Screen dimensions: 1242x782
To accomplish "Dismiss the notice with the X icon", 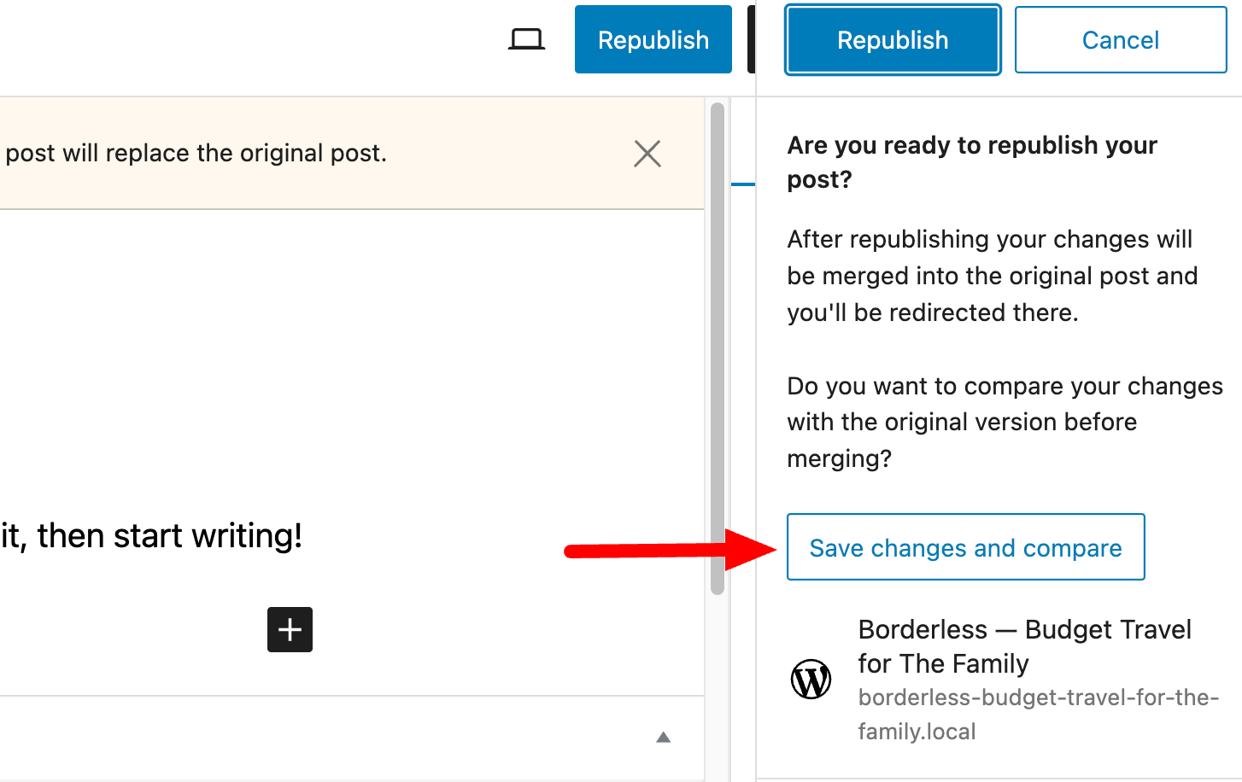I will pos(647,154).
